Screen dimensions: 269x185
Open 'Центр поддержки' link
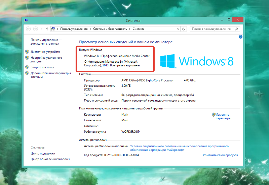43,153
